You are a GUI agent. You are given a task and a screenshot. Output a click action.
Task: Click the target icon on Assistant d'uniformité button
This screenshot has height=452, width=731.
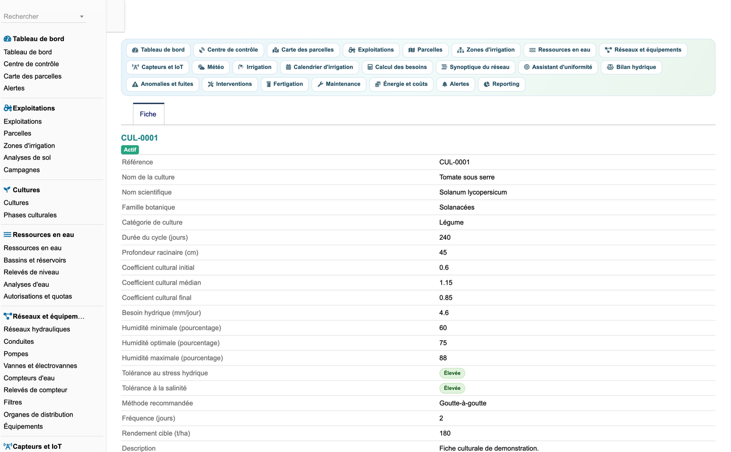point(527,67)
